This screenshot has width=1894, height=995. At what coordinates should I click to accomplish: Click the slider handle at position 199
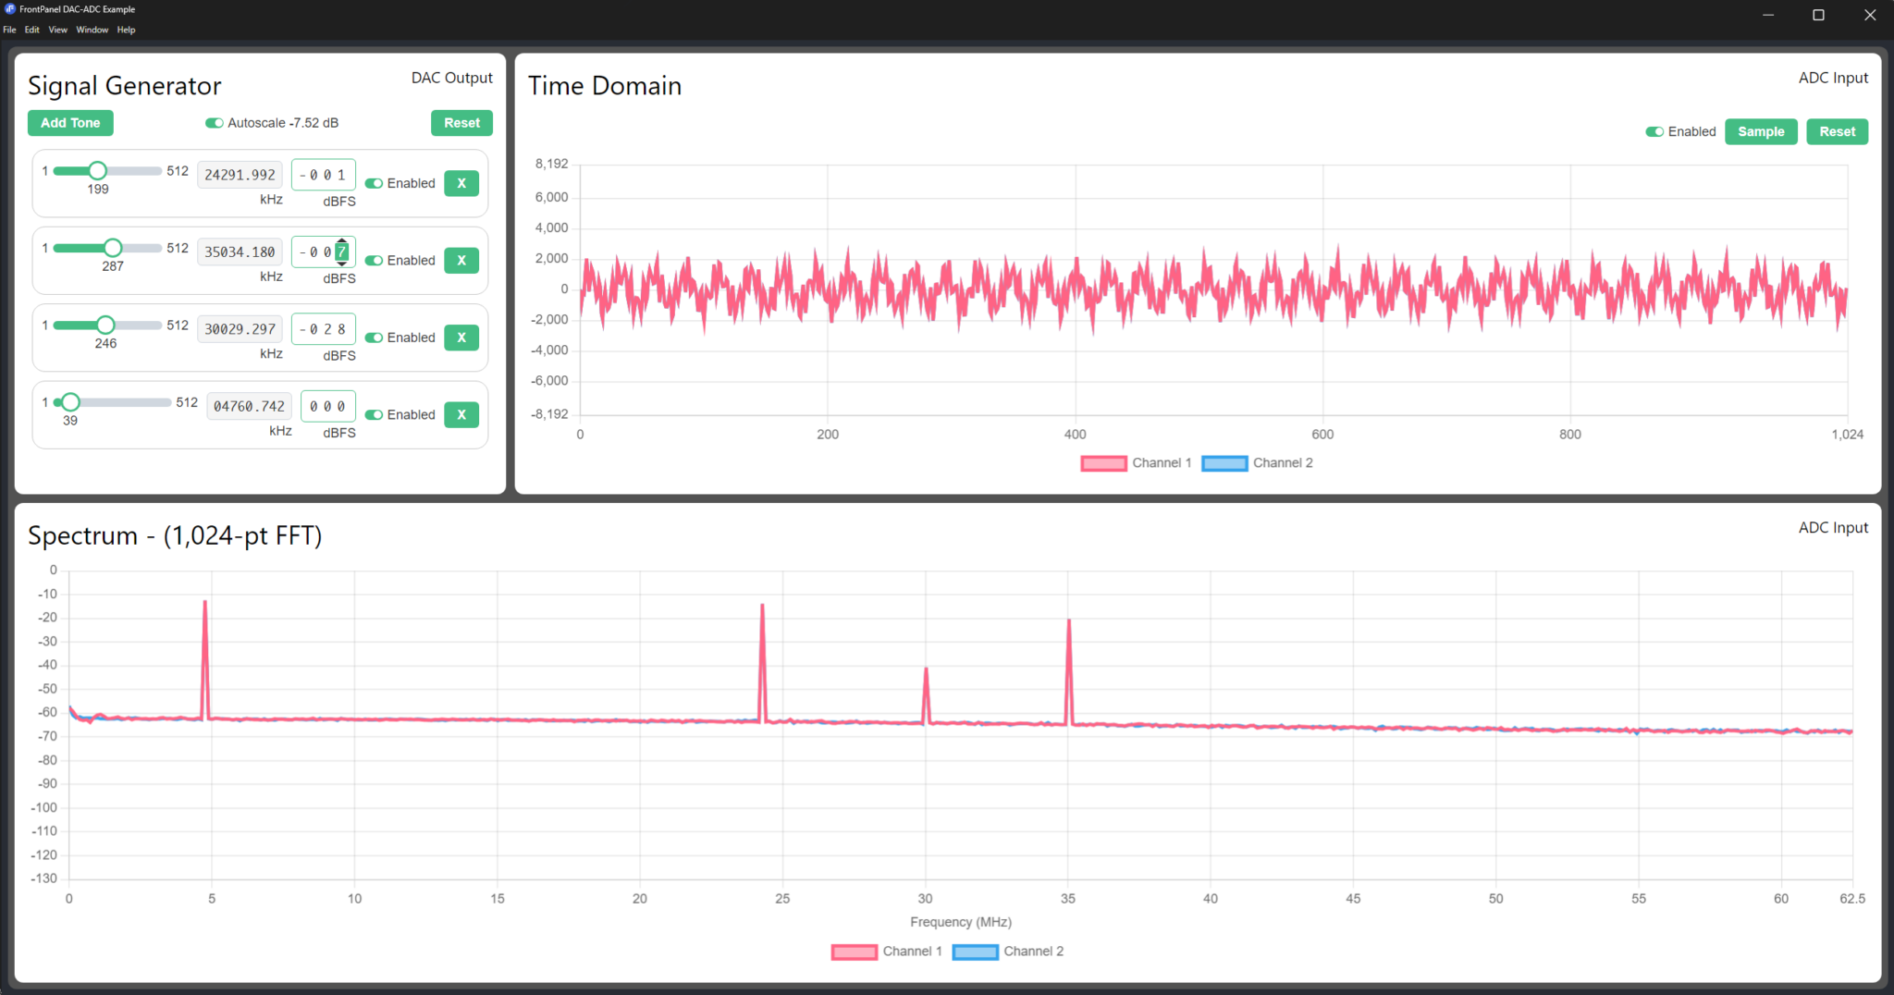(x=97, y=170)
